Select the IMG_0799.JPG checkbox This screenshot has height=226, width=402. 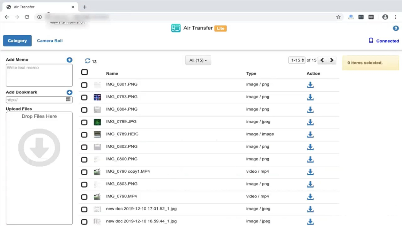pyautogui.click(x=84, y=122)
